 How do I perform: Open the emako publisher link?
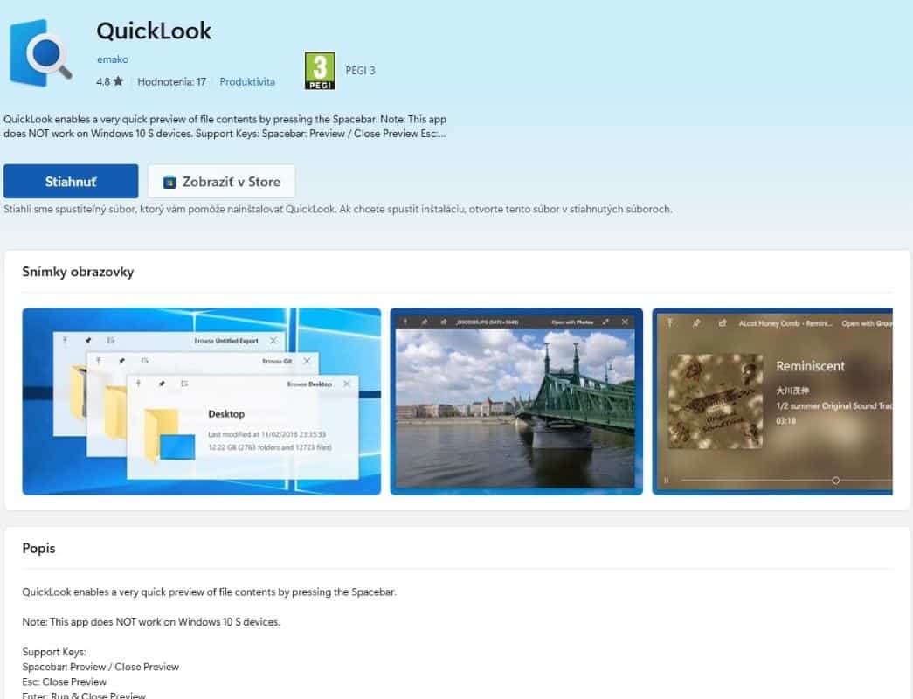click(113, 59)
